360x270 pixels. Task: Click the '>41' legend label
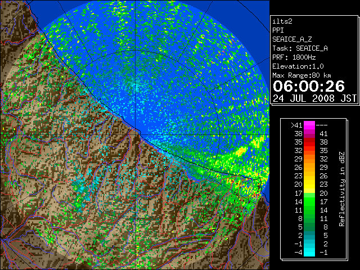click(296, 125)
